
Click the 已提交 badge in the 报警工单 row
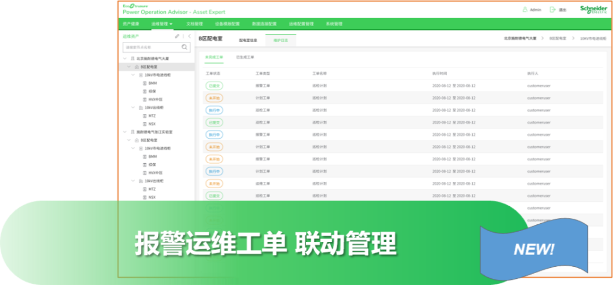pos(214,86)
